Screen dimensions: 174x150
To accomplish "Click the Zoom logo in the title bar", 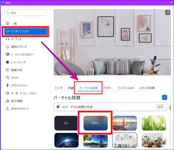I will pyautogui.click(x=3, y=3).
